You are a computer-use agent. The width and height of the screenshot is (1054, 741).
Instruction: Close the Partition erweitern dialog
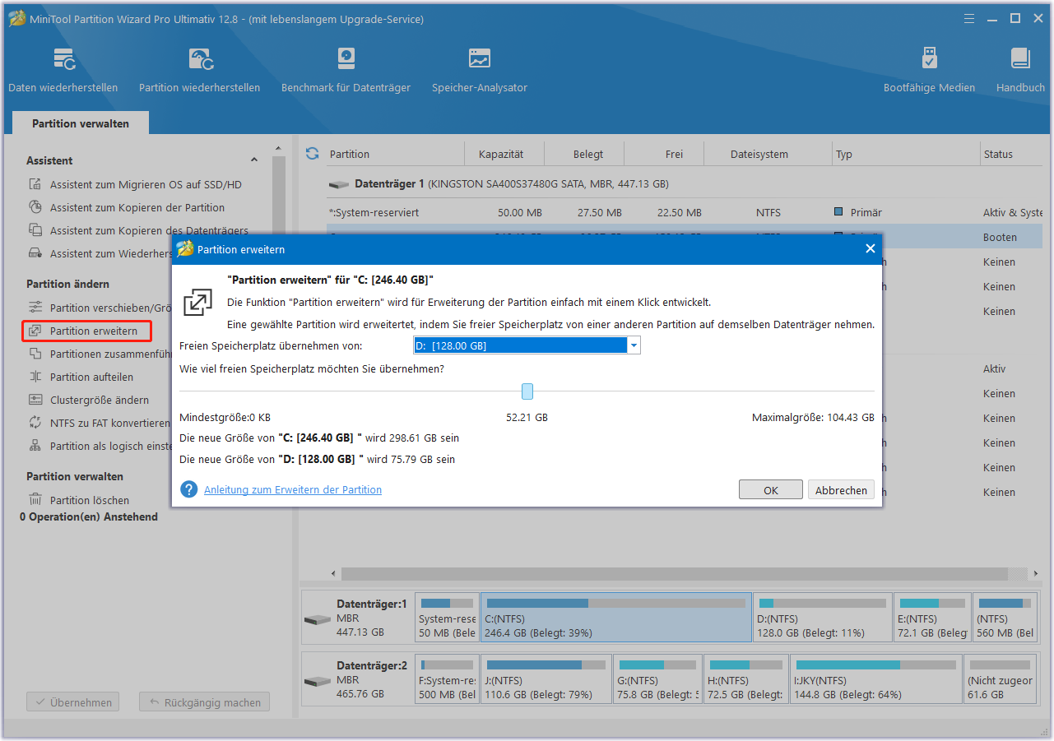(x=871, y=248)
